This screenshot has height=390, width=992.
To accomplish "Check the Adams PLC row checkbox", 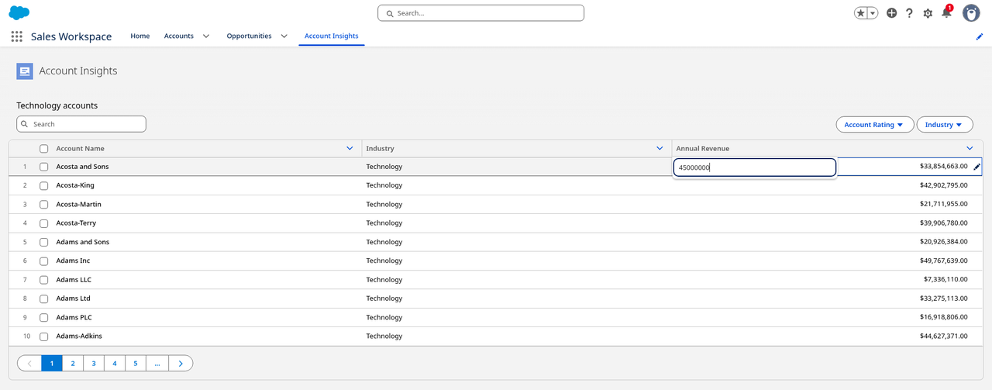I will pyautogui.click(x=44, y=318).
